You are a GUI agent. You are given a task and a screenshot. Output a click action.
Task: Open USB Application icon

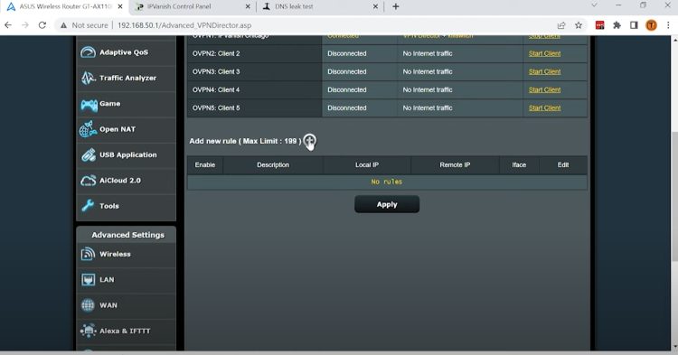pyautogui.click(x=89, y=155)
